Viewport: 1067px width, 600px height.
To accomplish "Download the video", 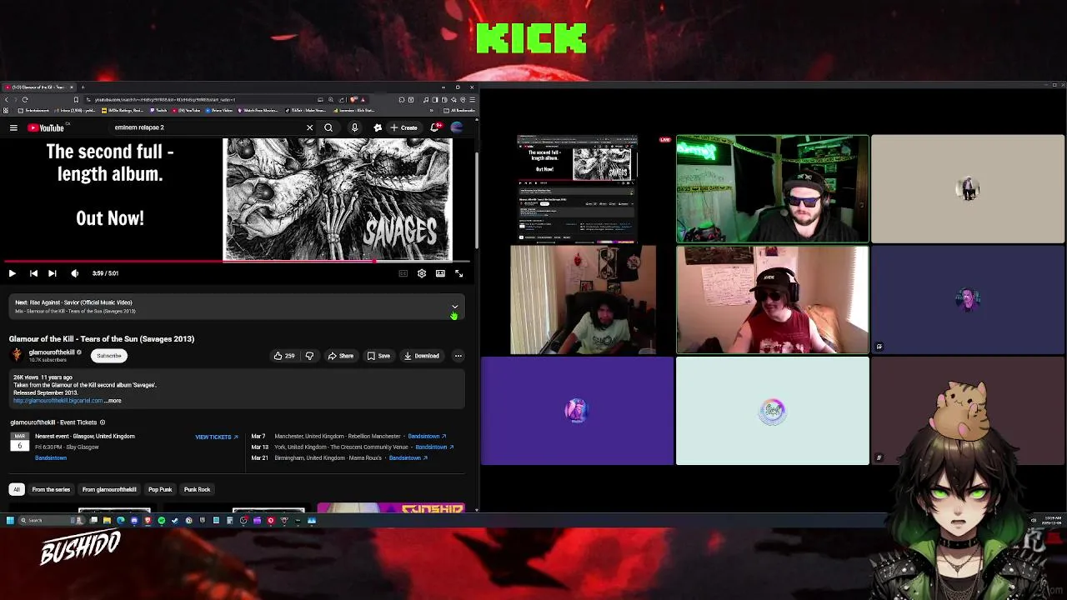I will [421, 356].
